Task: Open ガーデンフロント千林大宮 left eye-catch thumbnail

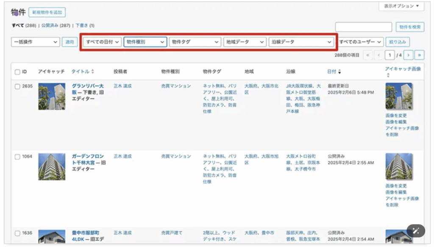Action: (52, 167)
